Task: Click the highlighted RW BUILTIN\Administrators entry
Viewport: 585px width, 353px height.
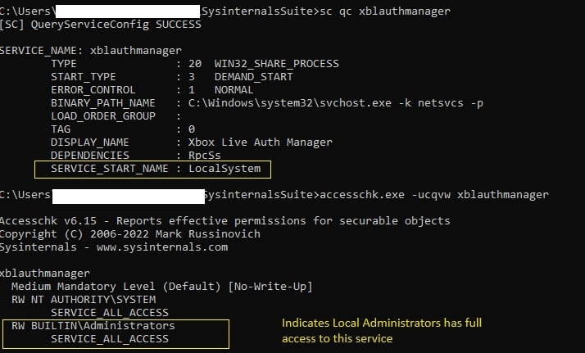Action: pos(93,325)
